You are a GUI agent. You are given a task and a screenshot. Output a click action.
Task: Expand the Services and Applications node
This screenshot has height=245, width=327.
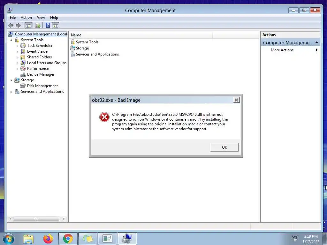(11, 92)
